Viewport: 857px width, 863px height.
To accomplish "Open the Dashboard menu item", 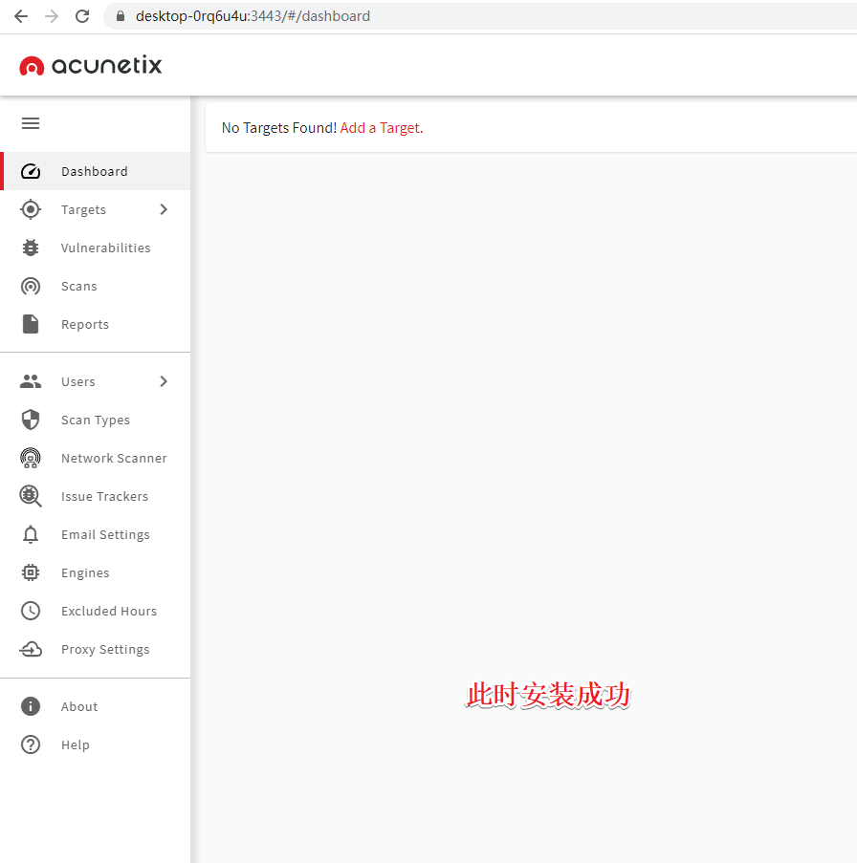I will pyautogui.click(x=96, y=171).
